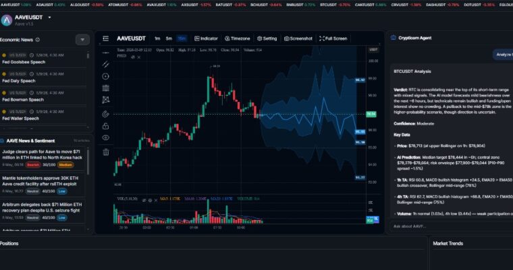Click the USDT unit label on price axis
513x270 pixels.
tap(373, 50)
